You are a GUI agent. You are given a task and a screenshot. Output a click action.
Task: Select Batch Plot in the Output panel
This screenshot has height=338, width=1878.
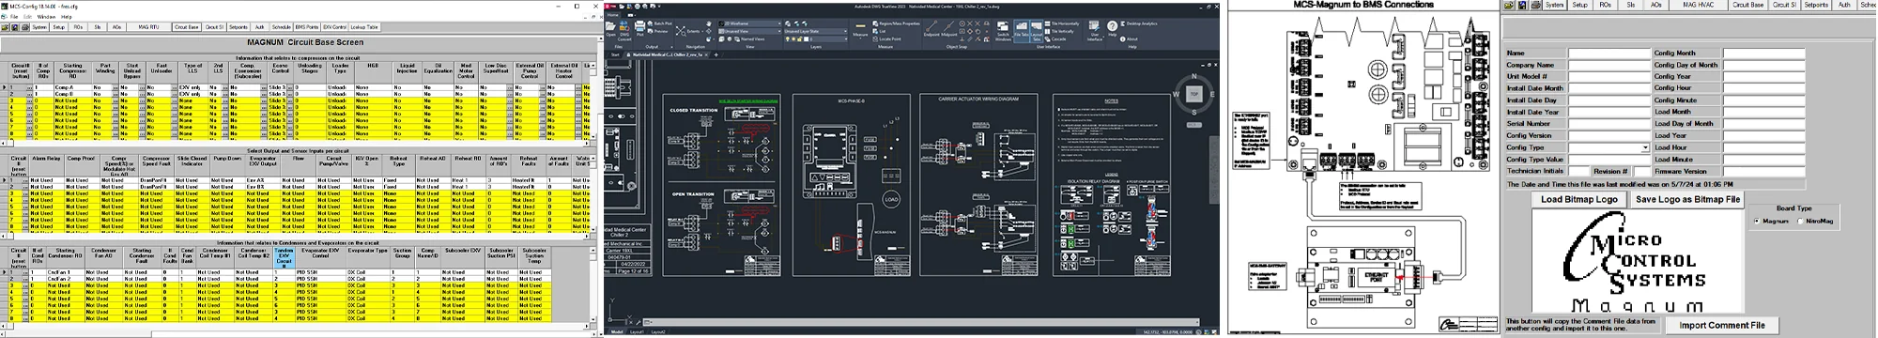[x=660, y=23]
